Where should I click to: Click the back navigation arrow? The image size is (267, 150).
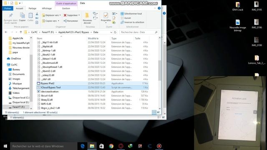[6, 32]
